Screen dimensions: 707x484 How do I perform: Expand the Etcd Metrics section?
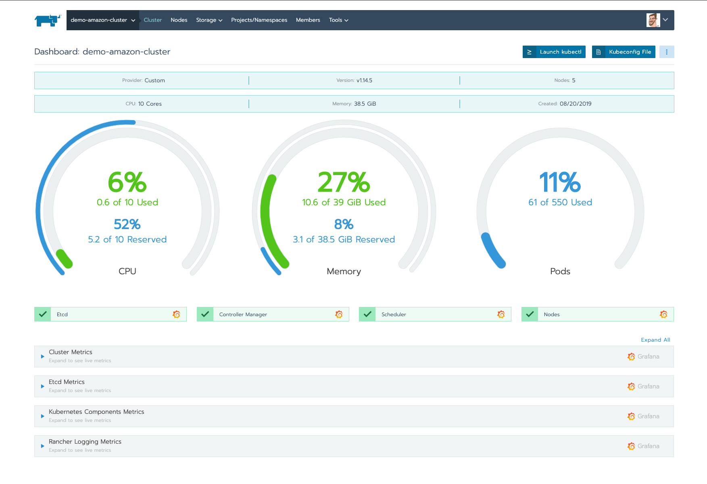(42, 386)
